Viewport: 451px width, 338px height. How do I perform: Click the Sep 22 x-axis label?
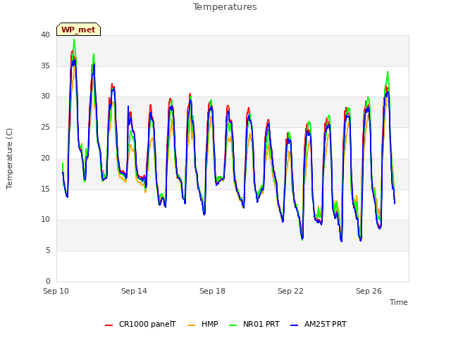point(290,291)
